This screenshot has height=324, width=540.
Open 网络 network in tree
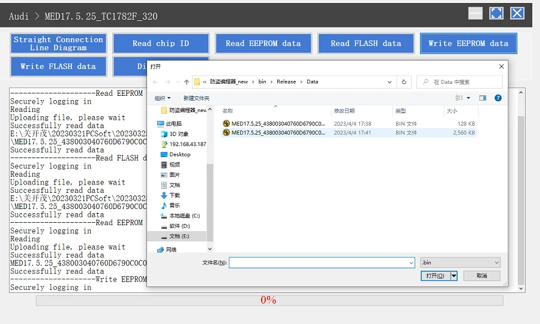point(167,250)
